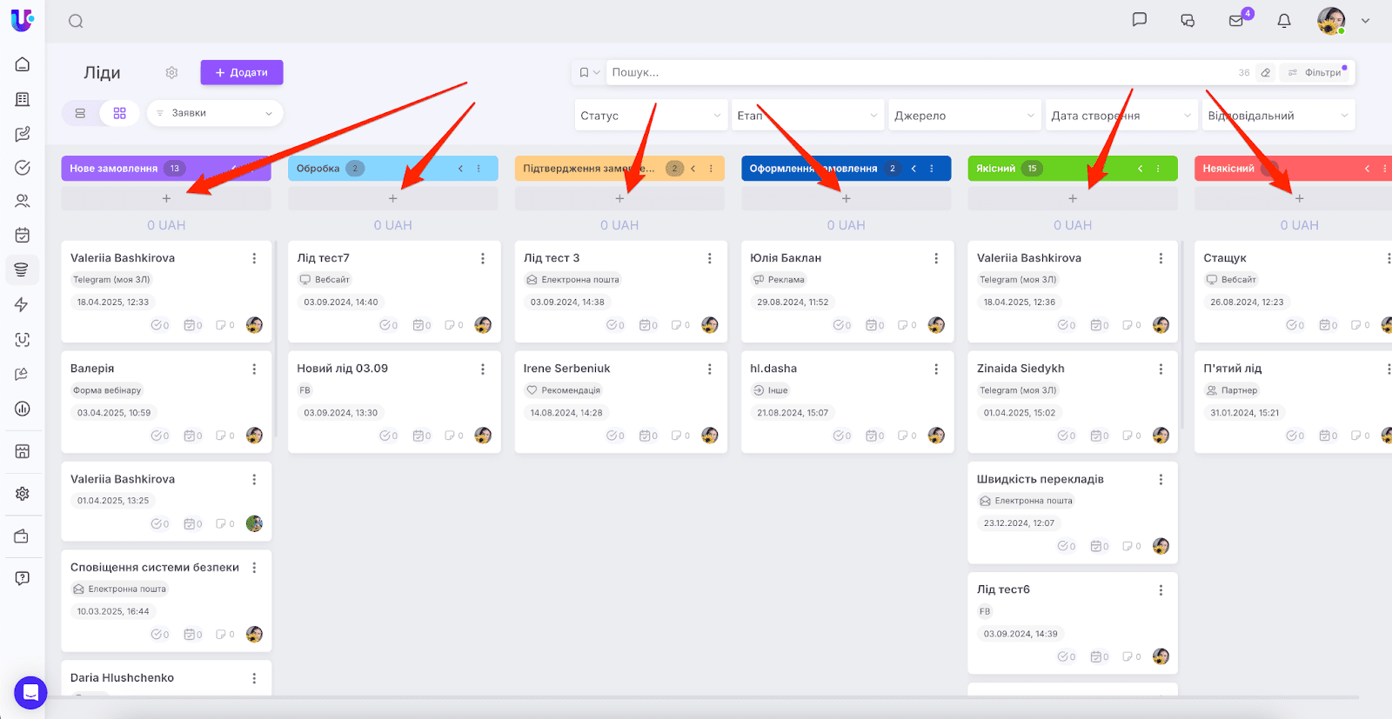
Task: Open the Daria Hlushchenko lead title
Action: tap(122, 678)
